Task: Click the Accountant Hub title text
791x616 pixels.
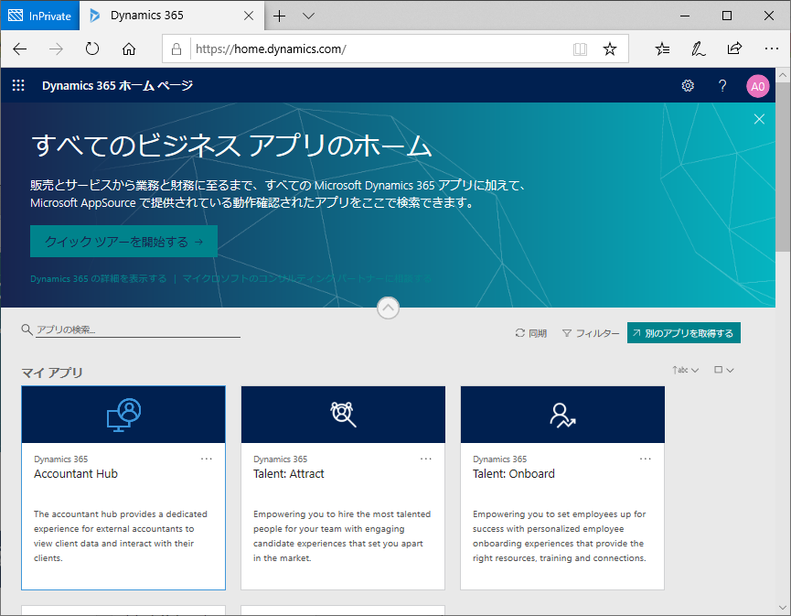Action: [76, 473]
